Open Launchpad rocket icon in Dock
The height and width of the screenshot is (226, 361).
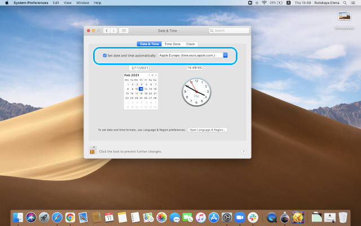[44, 218]
